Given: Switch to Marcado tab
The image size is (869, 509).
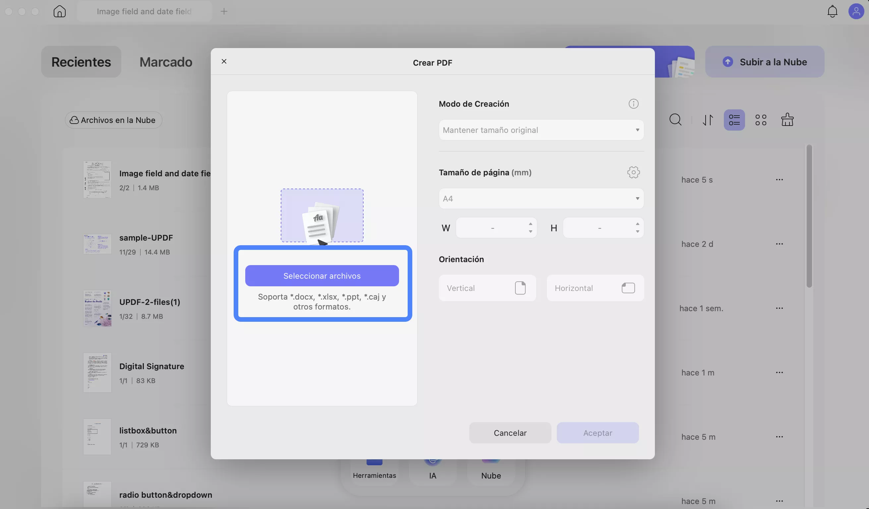Looking at the screenshot, I should tap(166, 62).
